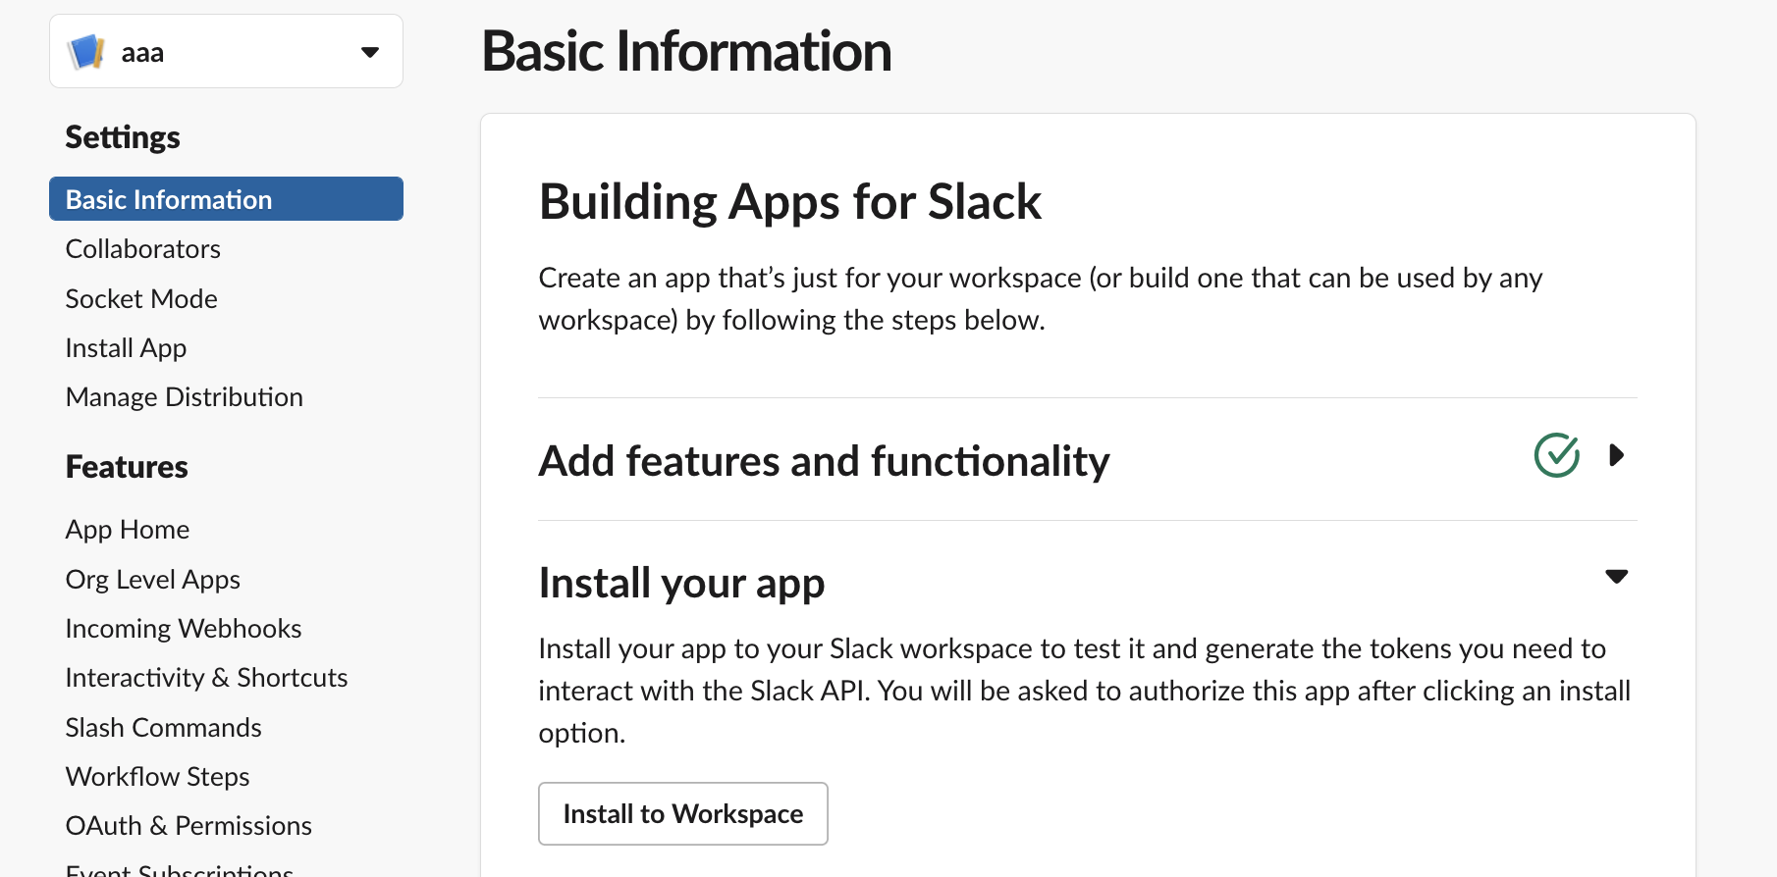Open Incoming Webhooks settings
Viewport: 1777px width, 877px height.
184,629
